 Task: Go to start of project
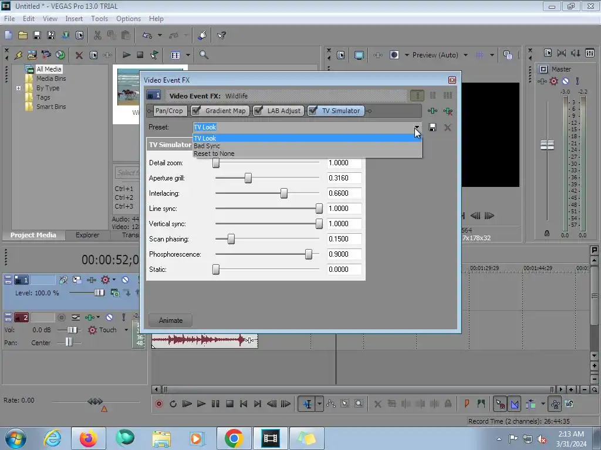(244, 404)
